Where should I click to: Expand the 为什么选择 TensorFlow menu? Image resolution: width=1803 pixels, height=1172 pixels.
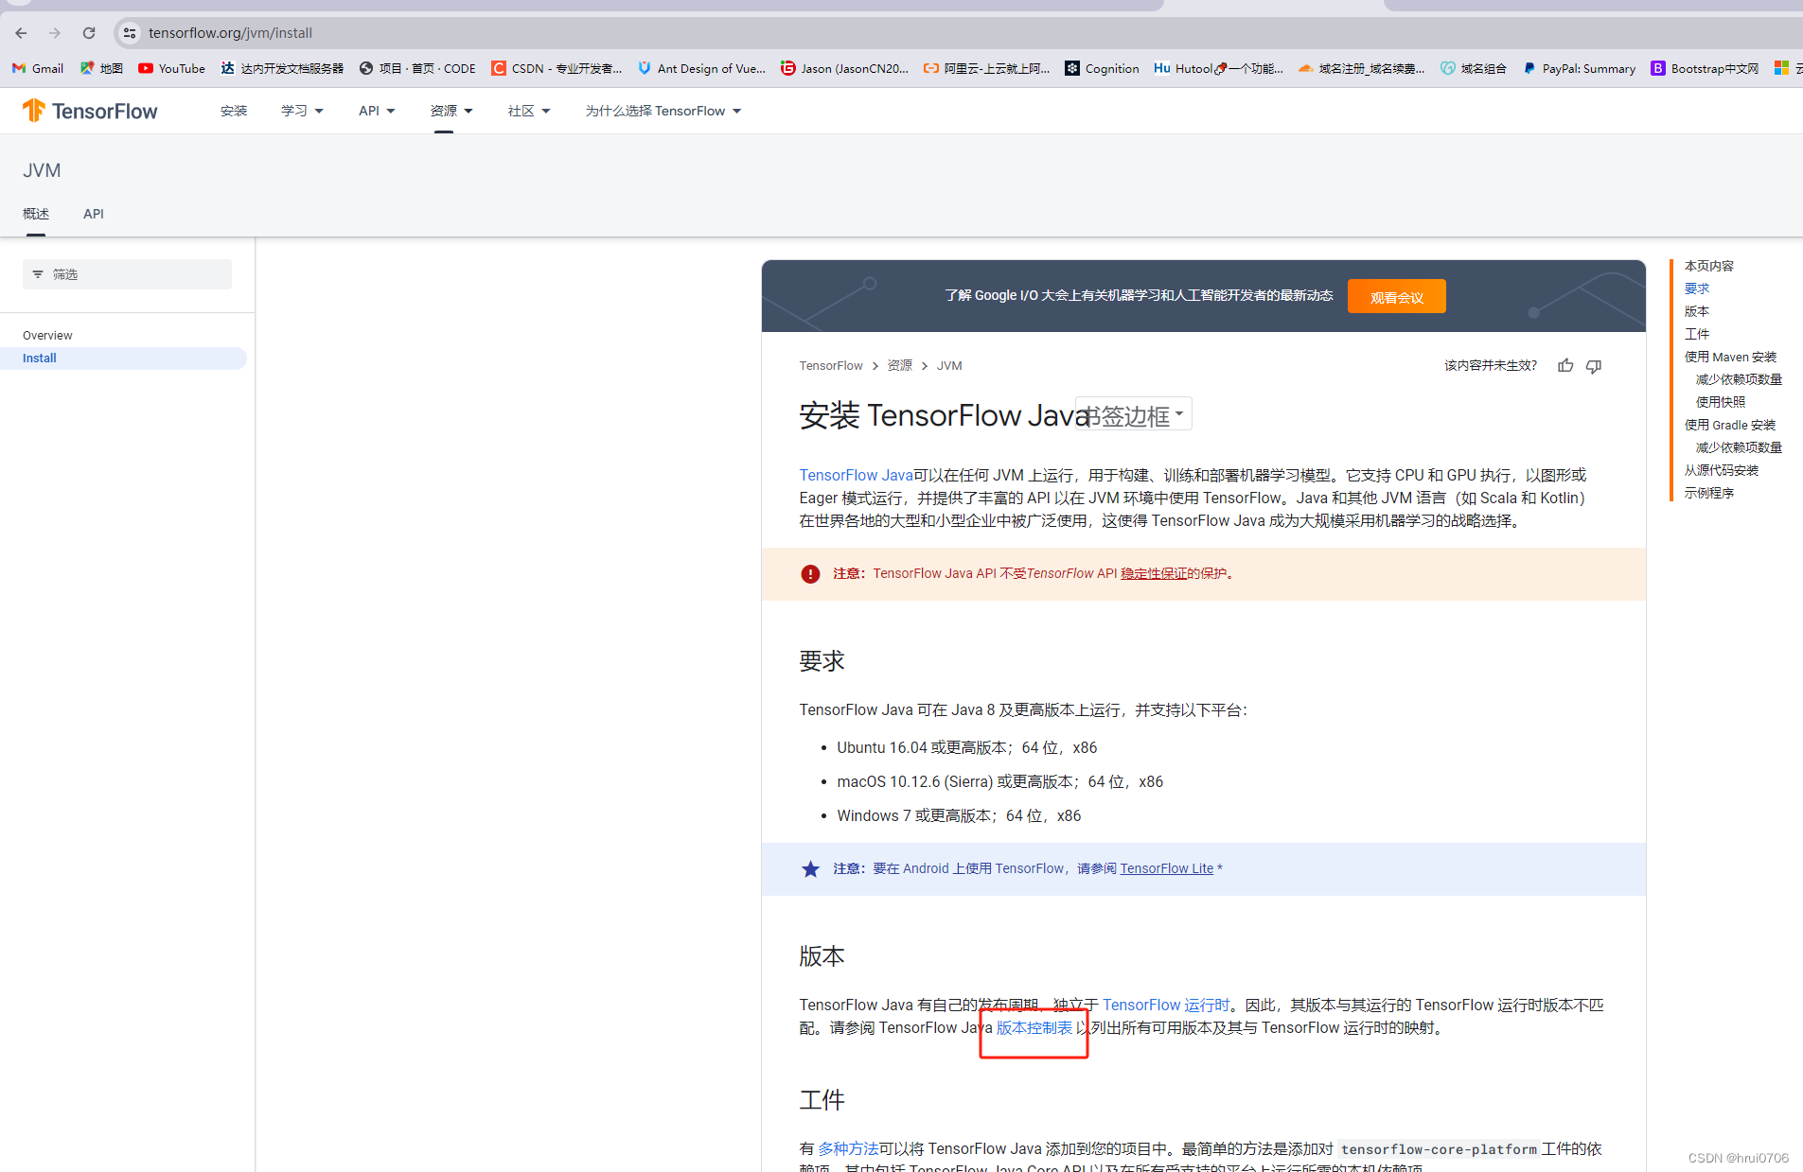click(662, 111)
